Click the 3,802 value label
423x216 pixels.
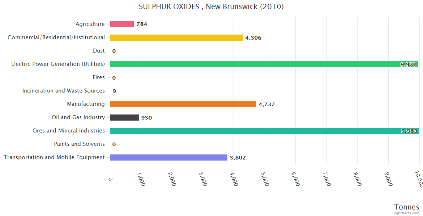point(238,158)
